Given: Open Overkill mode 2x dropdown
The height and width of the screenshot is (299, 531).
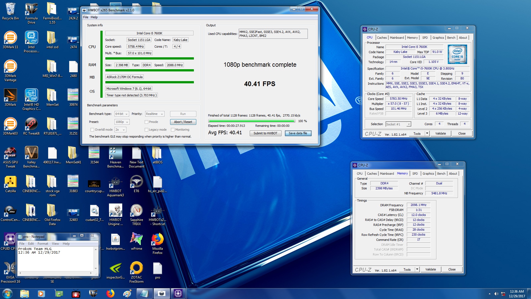Looking at the screenshot, I should coord(120,130).
